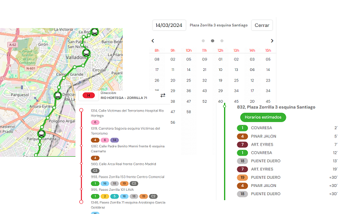
Task: Click the PINAR JALON +30' arrival row
Action: pos(287,186)
